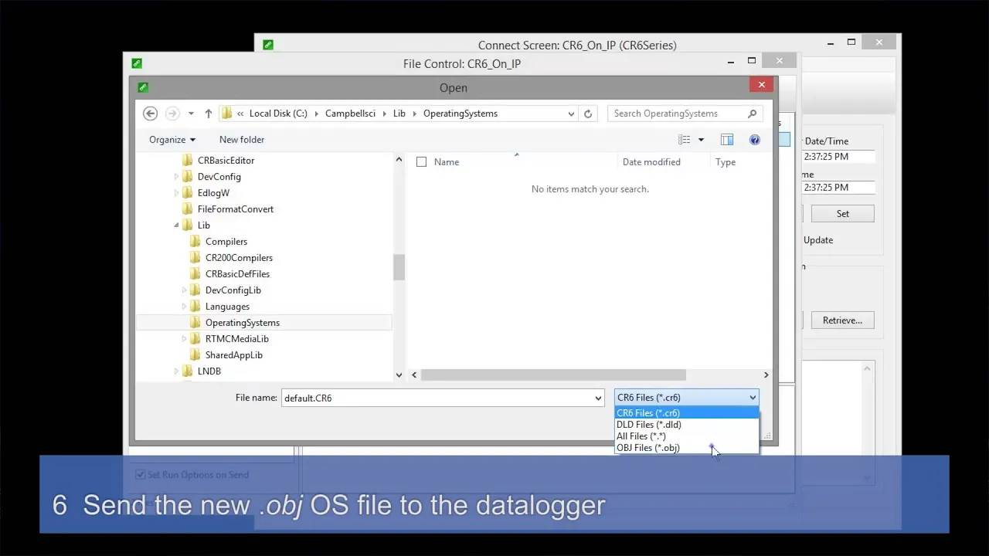Change the view layout icon
Screen dimensions: 989x556
[x=684, y=140]
